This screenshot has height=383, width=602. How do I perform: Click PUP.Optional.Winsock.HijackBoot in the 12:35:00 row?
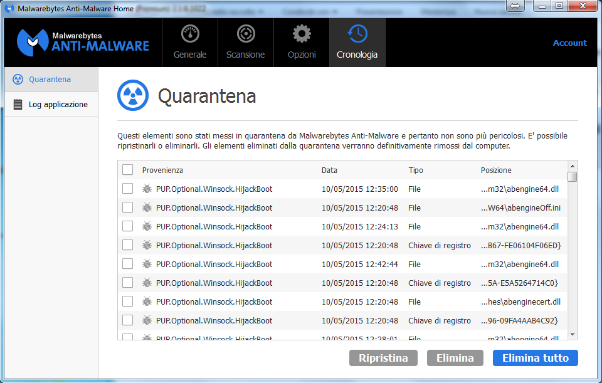click(x=214, y=189)
